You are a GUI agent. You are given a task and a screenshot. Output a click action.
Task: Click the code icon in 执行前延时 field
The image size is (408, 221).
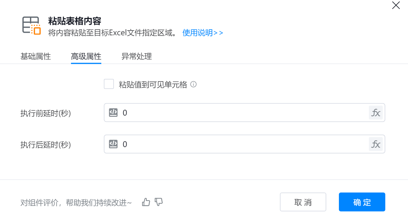coord(113,113)
